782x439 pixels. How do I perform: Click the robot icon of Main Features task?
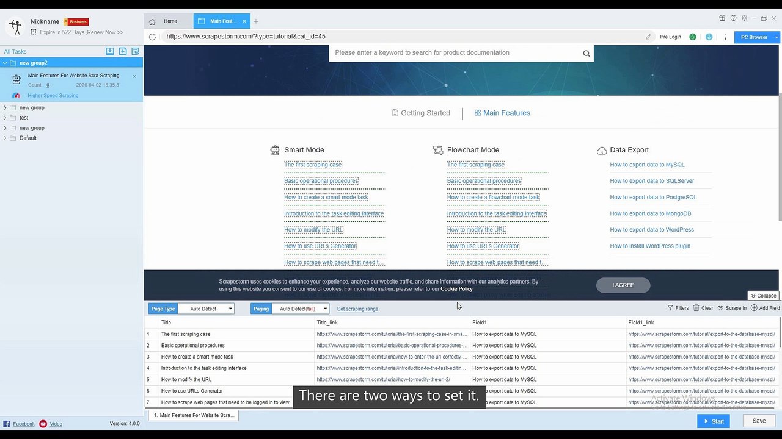(x=16, y=80)
